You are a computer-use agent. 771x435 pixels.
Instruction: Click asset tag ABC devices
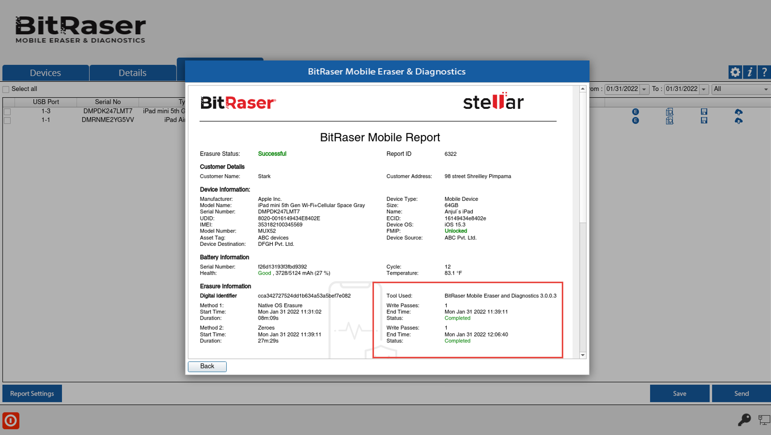coord(273,238)
